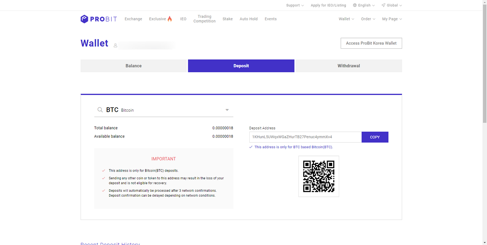Viewport: 487px width, 245px height.
Task: Click the Total balance value 0.00000018
Action: (223, 128)
